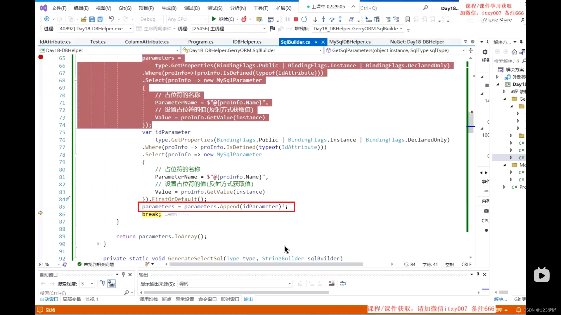Image resolution: width=561 pixels, height=315 pixels.
Task: Open the 文件(F) menu
Action: click(x=59, y=8)
